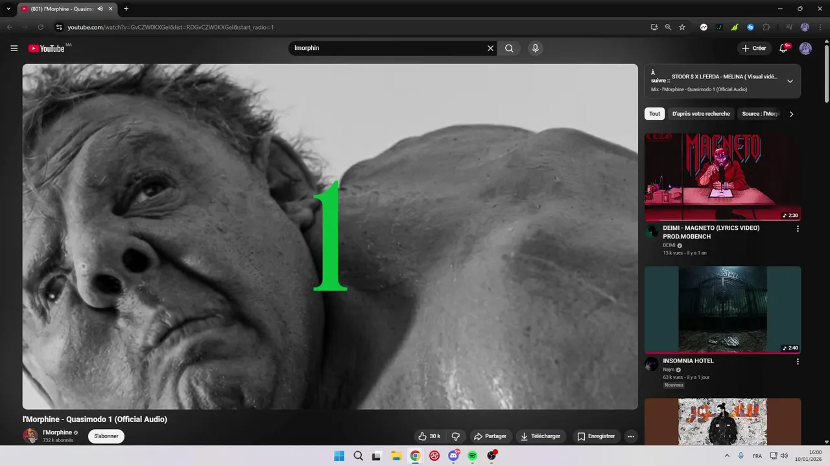Image resolution: width=830 pixels, height=466 pixels.
Task: Open more actions ellipsis below video
Action: [x=631, y=436]
